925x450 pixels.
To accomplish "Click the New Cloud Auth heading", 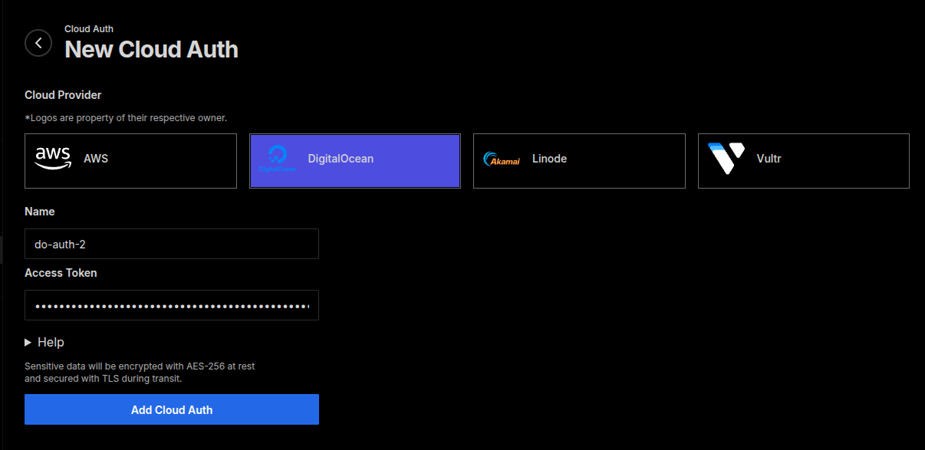I will pyautogui.click(x=151, y=49).
